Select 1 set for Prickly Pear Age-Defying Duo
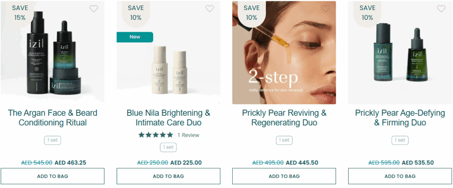Image resolution: width=453 pixels, height=188 pixels. pos(400,140)
